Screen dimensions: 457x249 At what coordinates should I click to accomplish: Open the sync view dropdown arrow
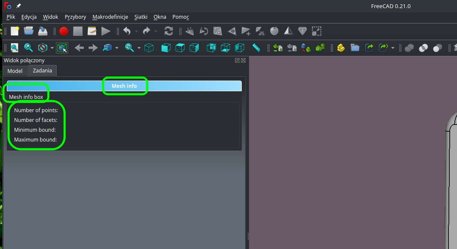point(139,48)
